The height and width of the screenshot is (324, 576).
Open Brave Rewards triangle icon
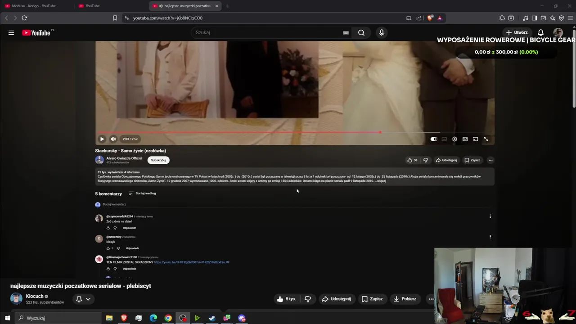tap(440, 18)
